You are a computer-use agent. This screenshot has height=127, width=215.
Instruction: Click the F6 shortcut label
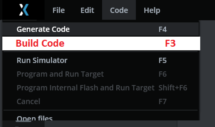(x=163, y=74)
